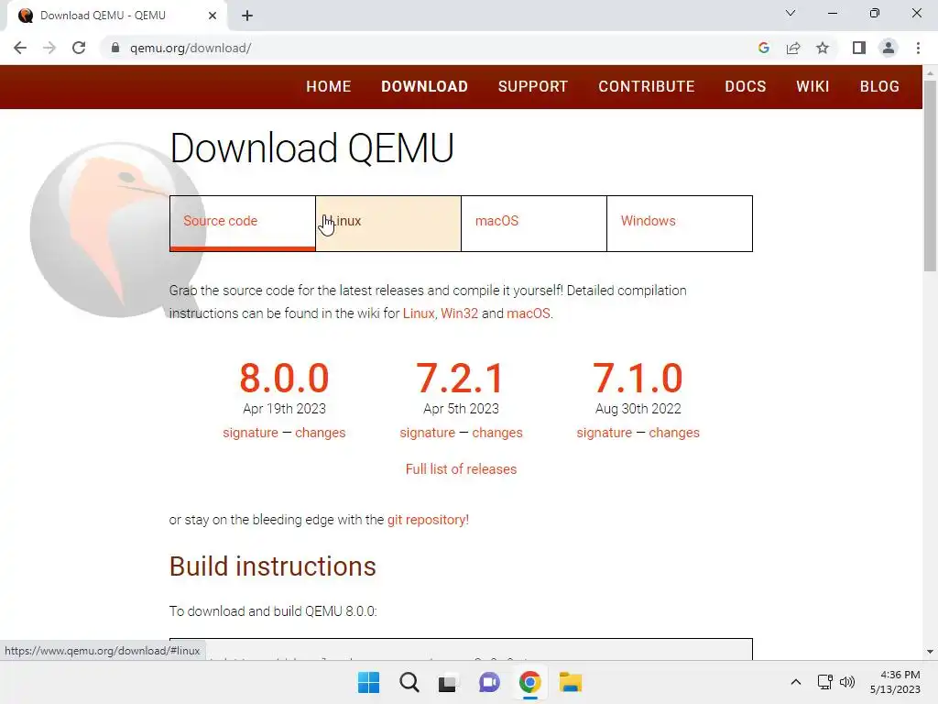Click the Chrome taskbar icon
Image resolution: width=938 pixels, height=704 pixels.
(530, 682)
